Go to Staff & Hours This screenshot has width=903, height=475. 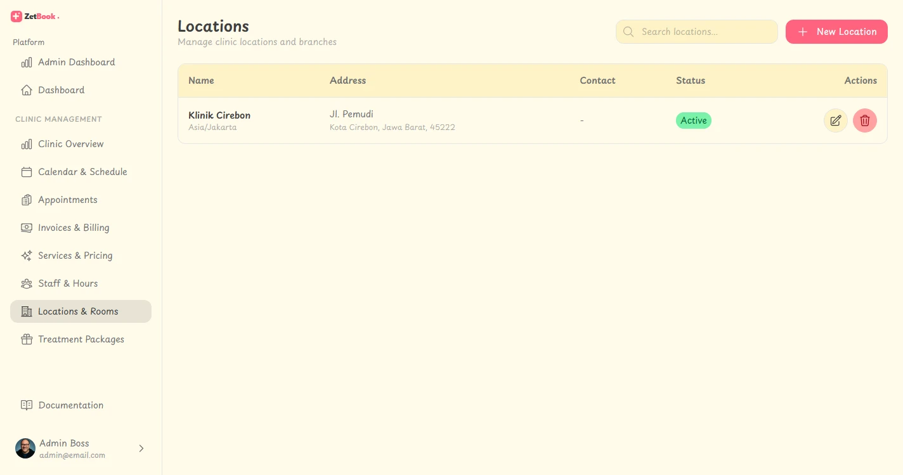(x=81, y=283)
